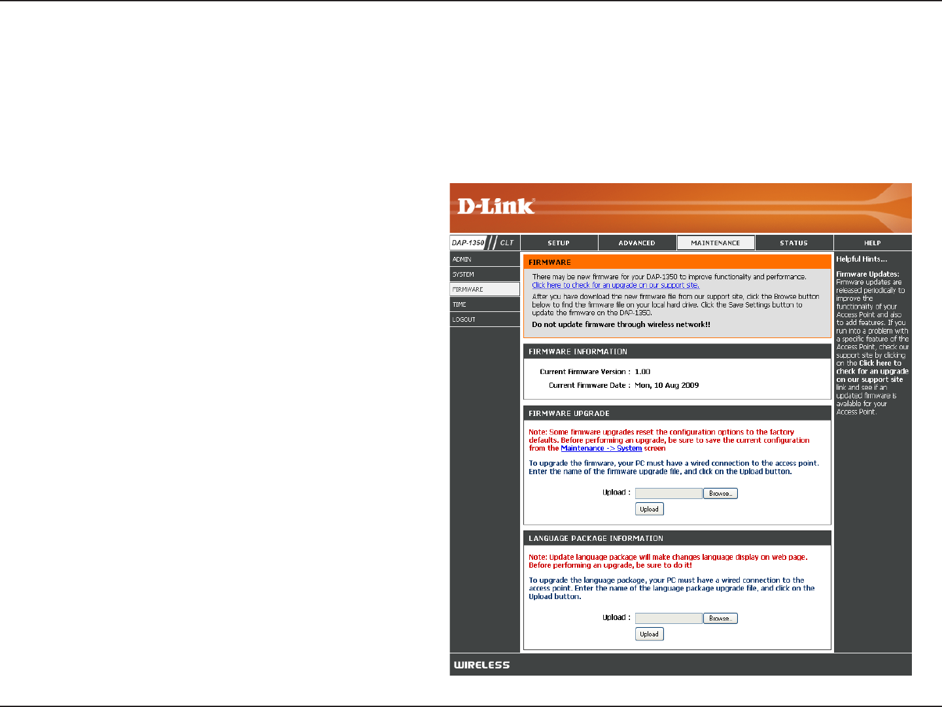The width and height of the screenshot is (942, 707).
Task: Open Time settings in the sidebar
Action: (x=485, y=304)
